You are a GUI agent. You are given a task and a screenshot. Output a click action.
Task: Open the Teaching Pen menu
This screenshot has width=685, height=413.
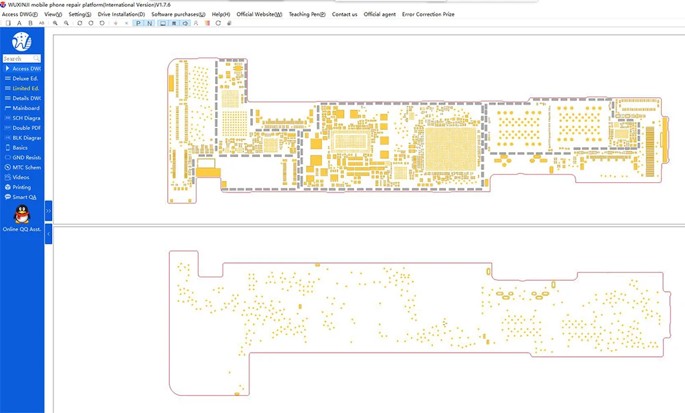[x=307, y=14]
